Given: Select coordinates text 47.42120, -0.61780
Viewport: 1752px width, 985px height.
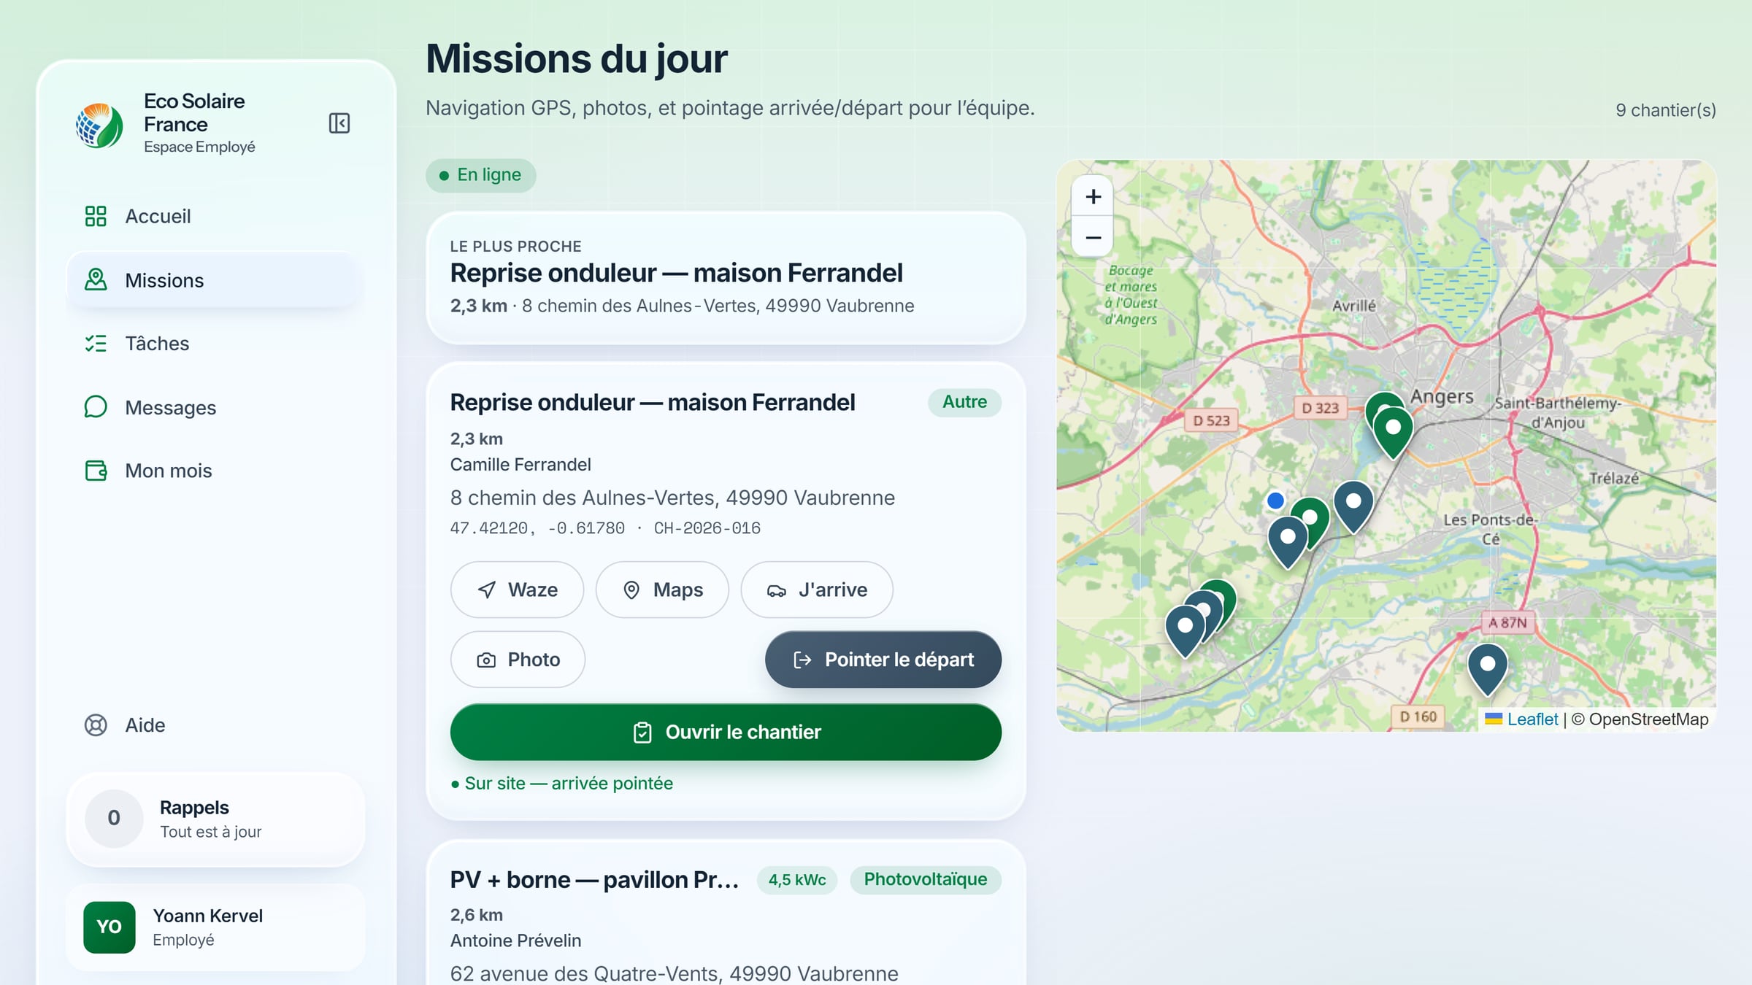Looking at the screenshot, I should click(537, 528).
